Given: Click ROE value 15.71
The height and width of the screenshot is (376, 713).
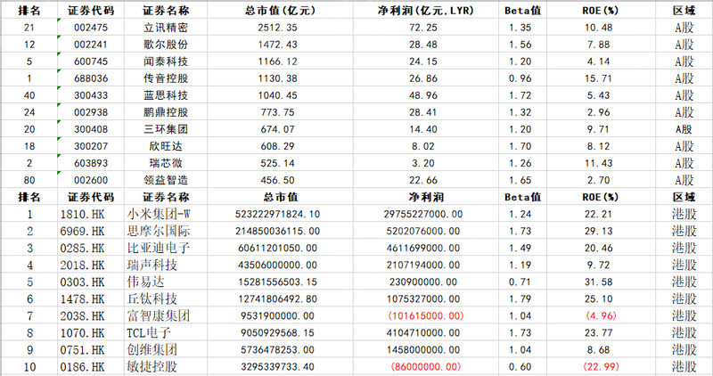Looking at the screenshot, I should click(x=599, y=78).
